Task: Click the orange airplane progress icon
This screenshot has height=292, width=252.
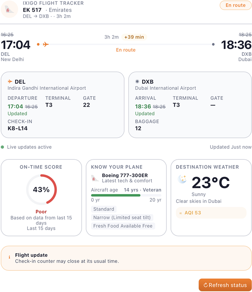Action: click(45, 44)
